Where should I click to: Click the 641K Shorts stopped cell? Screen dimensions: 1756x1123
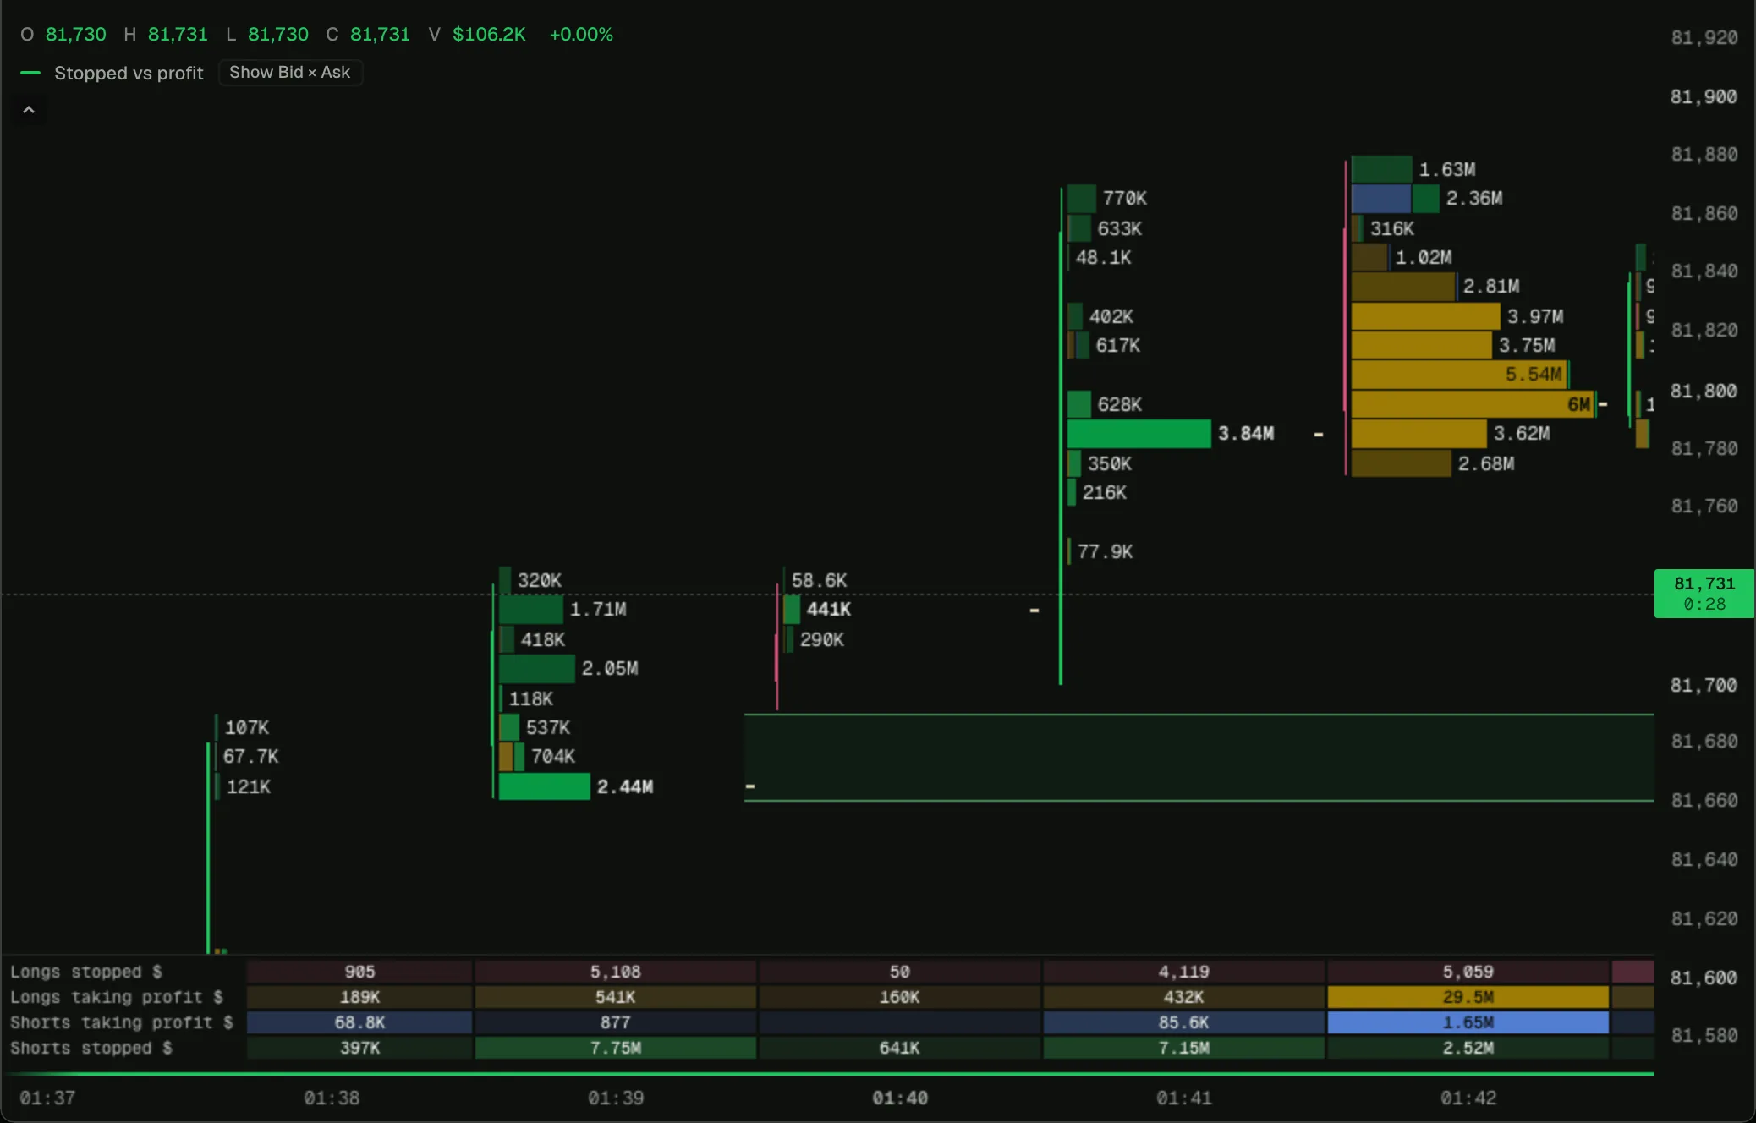(899, 1048)
